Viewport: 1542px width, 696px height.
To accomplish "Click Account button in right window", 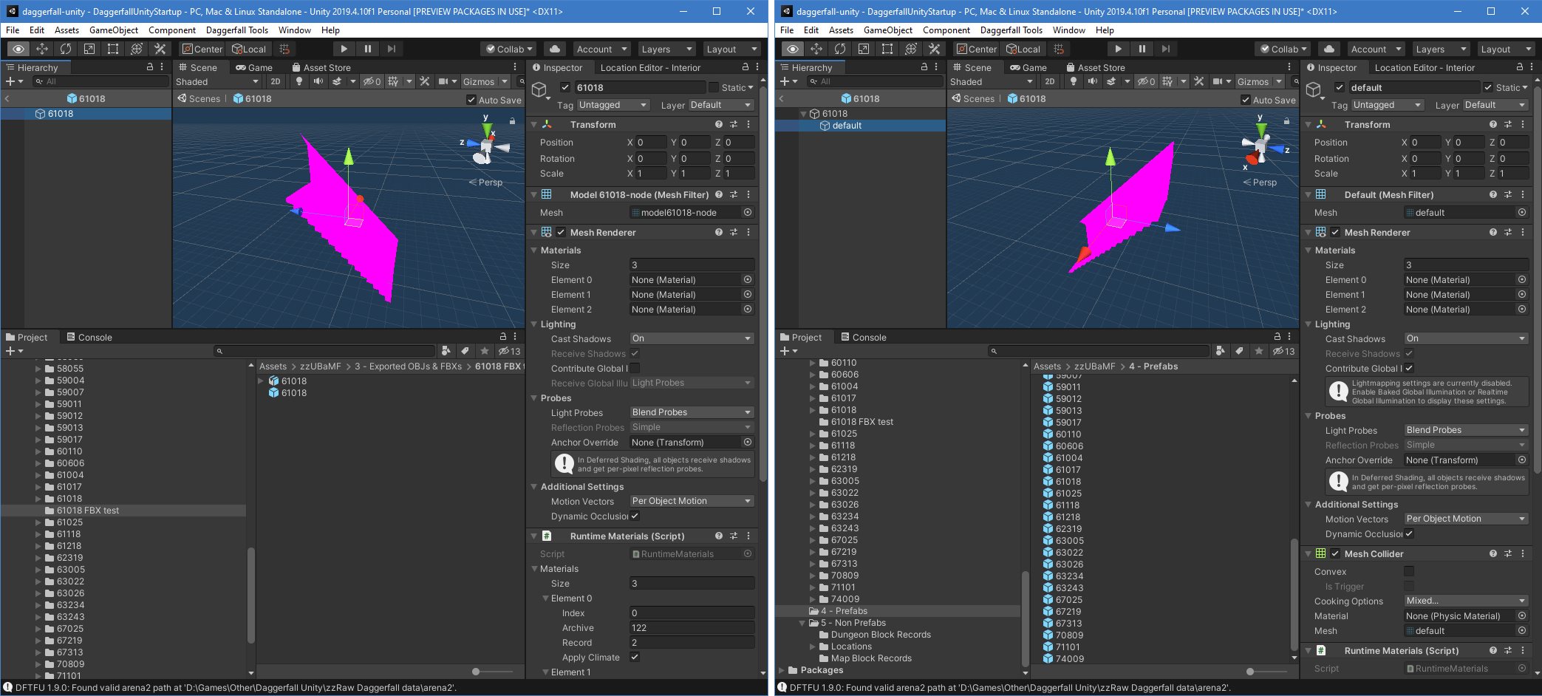I will coord(1376,49).
